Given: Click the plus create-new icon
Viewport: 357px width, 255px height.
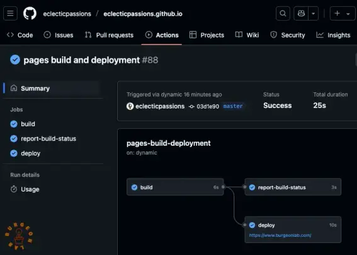Looking at the screenshot, I should pos(337,14).
